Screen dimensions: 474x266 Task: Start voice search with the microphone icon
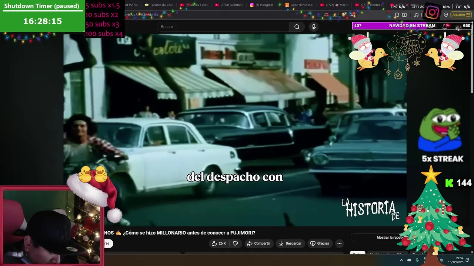point(314,27)
